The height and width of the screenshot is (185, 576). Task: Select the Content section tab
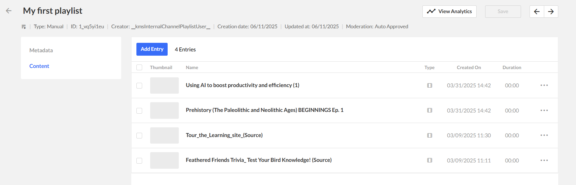coord(39,66)
